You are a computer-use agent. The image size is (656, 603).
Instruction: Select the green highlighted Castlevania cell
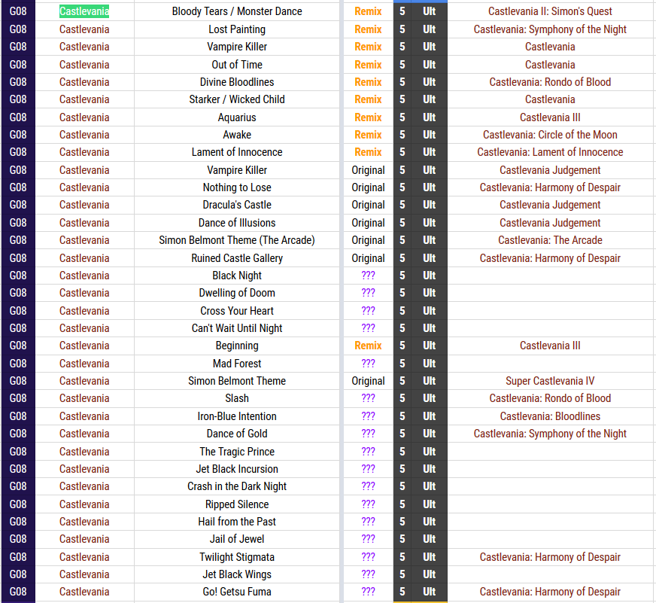84,11
